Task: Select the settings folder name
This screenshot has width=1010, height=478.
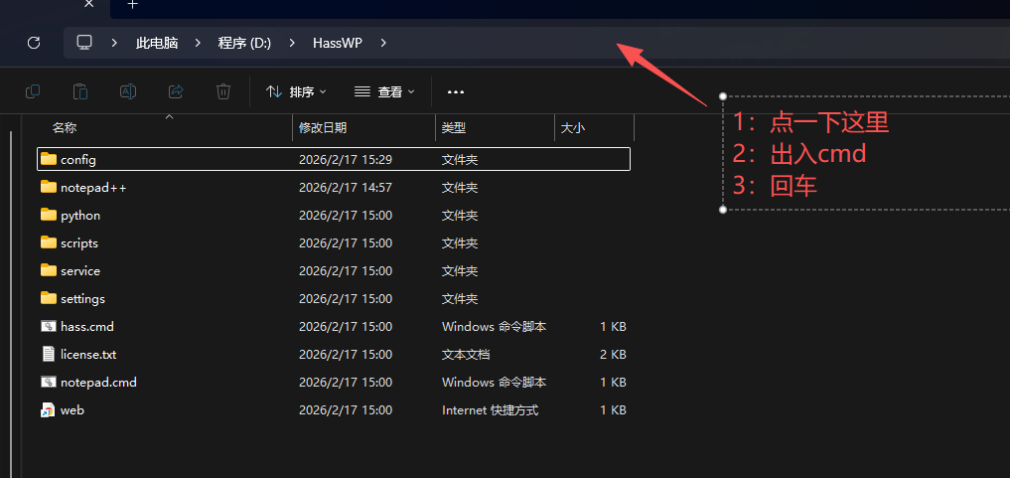Action: (x=82, y=299)
